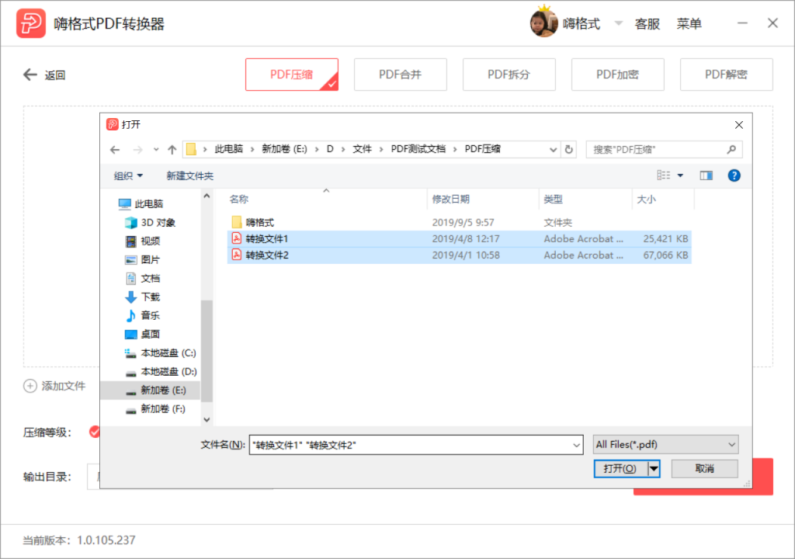This screenshot has height=559, width=795.
Task: Click the 取消 button
Action: point(704,469)
